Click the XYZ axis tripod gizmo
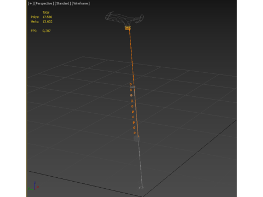This screenshot has height=197, width=263. (x=33, y=186)
